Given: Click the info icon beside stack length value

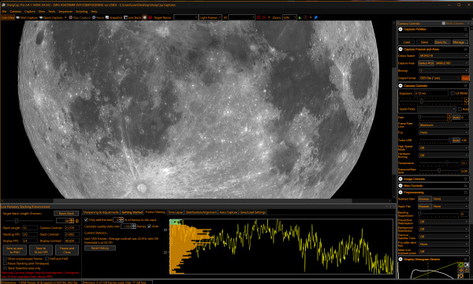Looking at the screenshot, I should (77, 221).
